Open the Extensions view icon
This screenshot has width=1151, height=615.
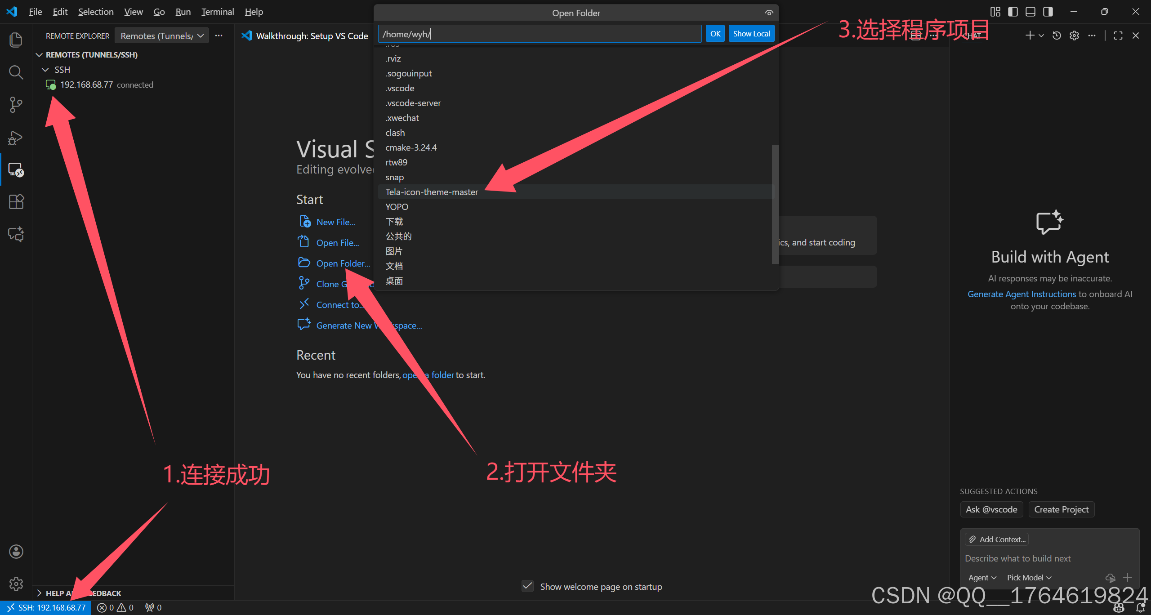click(16, 201)
